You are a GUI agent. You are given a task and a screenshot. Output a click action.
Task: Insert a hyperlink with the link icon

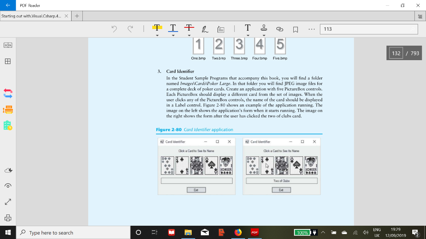coord(280,28)
